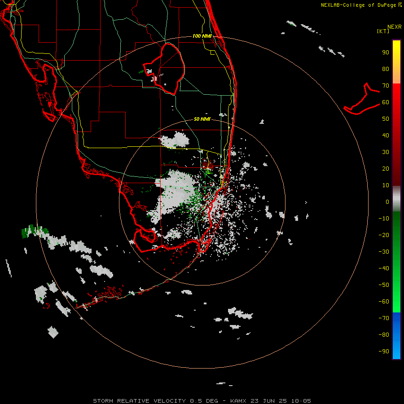Click the -10 scale label
404x404 pixels.
click(384, 219)
